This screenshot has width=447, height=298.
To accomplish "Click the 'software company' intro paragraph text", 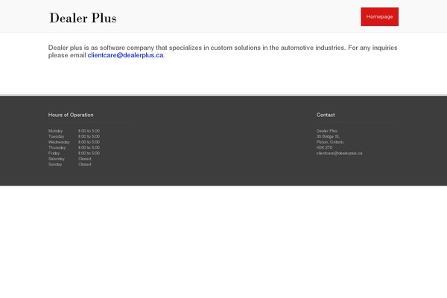I will (223, 51).
